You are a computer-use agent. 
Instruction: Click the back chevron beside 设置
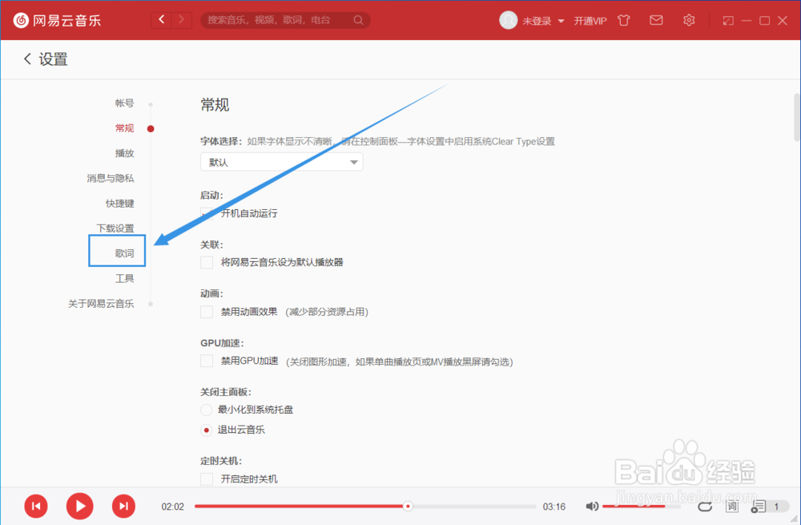coord(27,59)
